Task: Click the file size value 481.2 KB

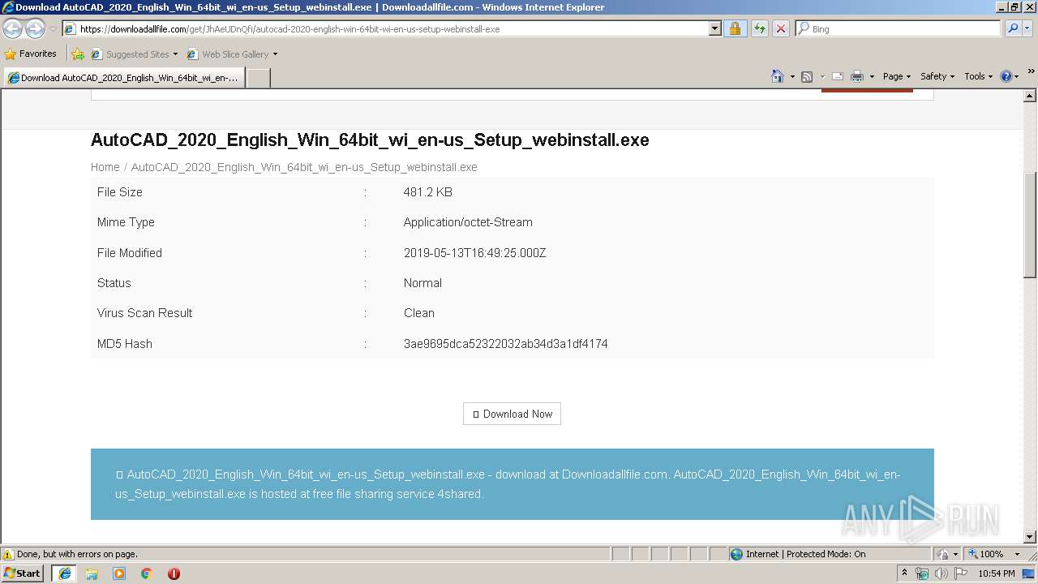Action: 428,192
